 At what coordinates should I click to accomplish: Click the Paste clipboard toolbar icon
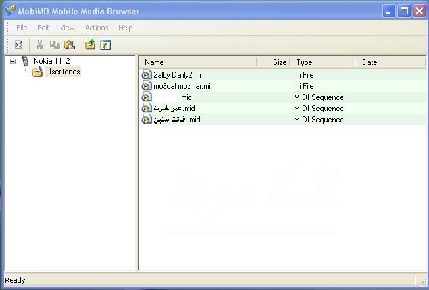point(70,45)
